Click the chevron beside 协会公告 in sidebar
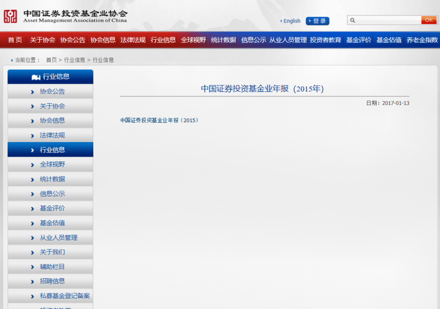This screenshot has width=440, height=309. click(x=33, y=92)
